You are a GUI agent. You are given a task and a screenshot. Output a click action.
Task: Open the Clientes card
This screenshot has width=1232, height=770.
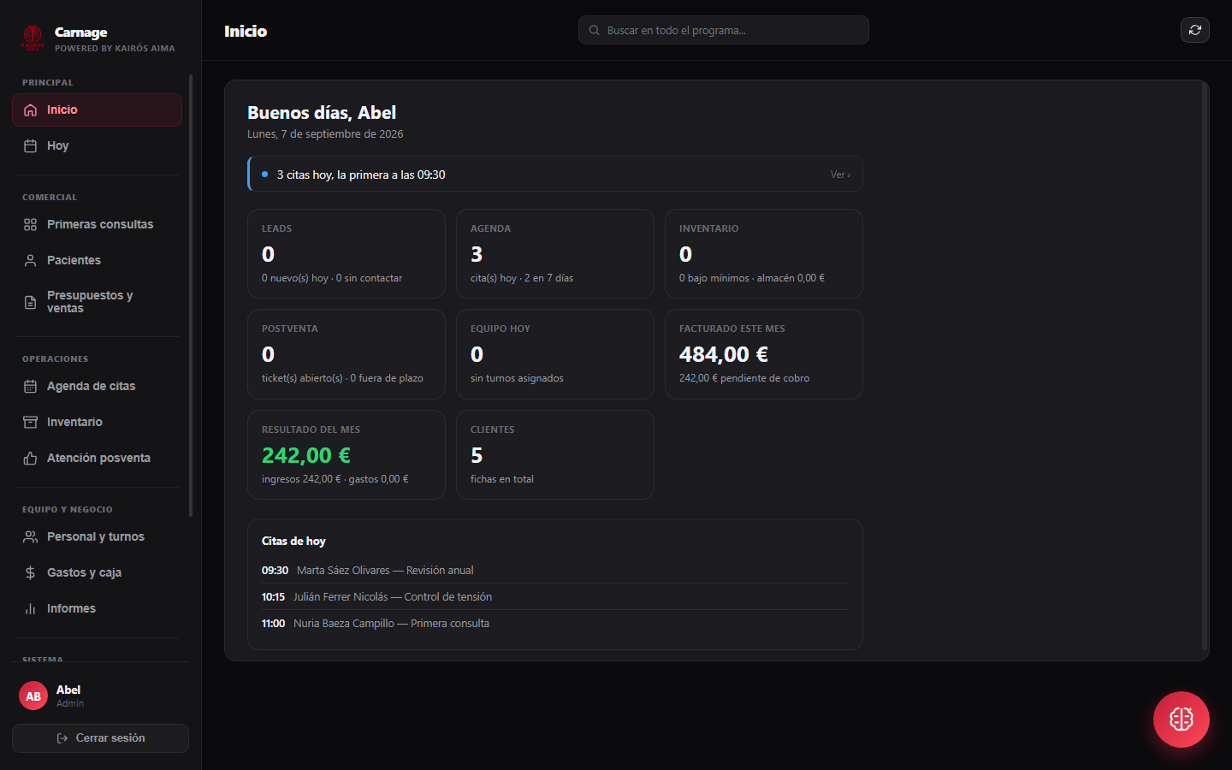coord(555,455)
